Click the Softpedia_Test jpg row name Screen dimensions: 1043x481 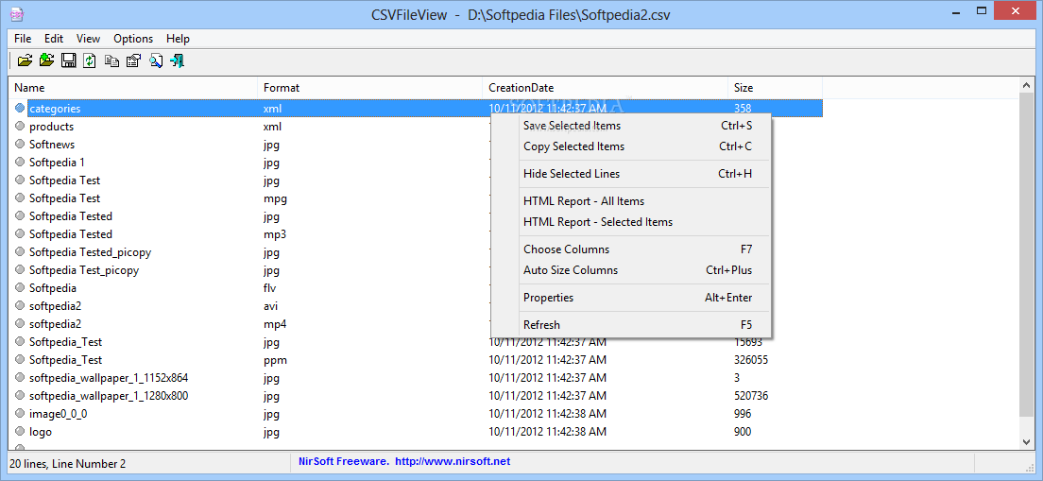66,342
